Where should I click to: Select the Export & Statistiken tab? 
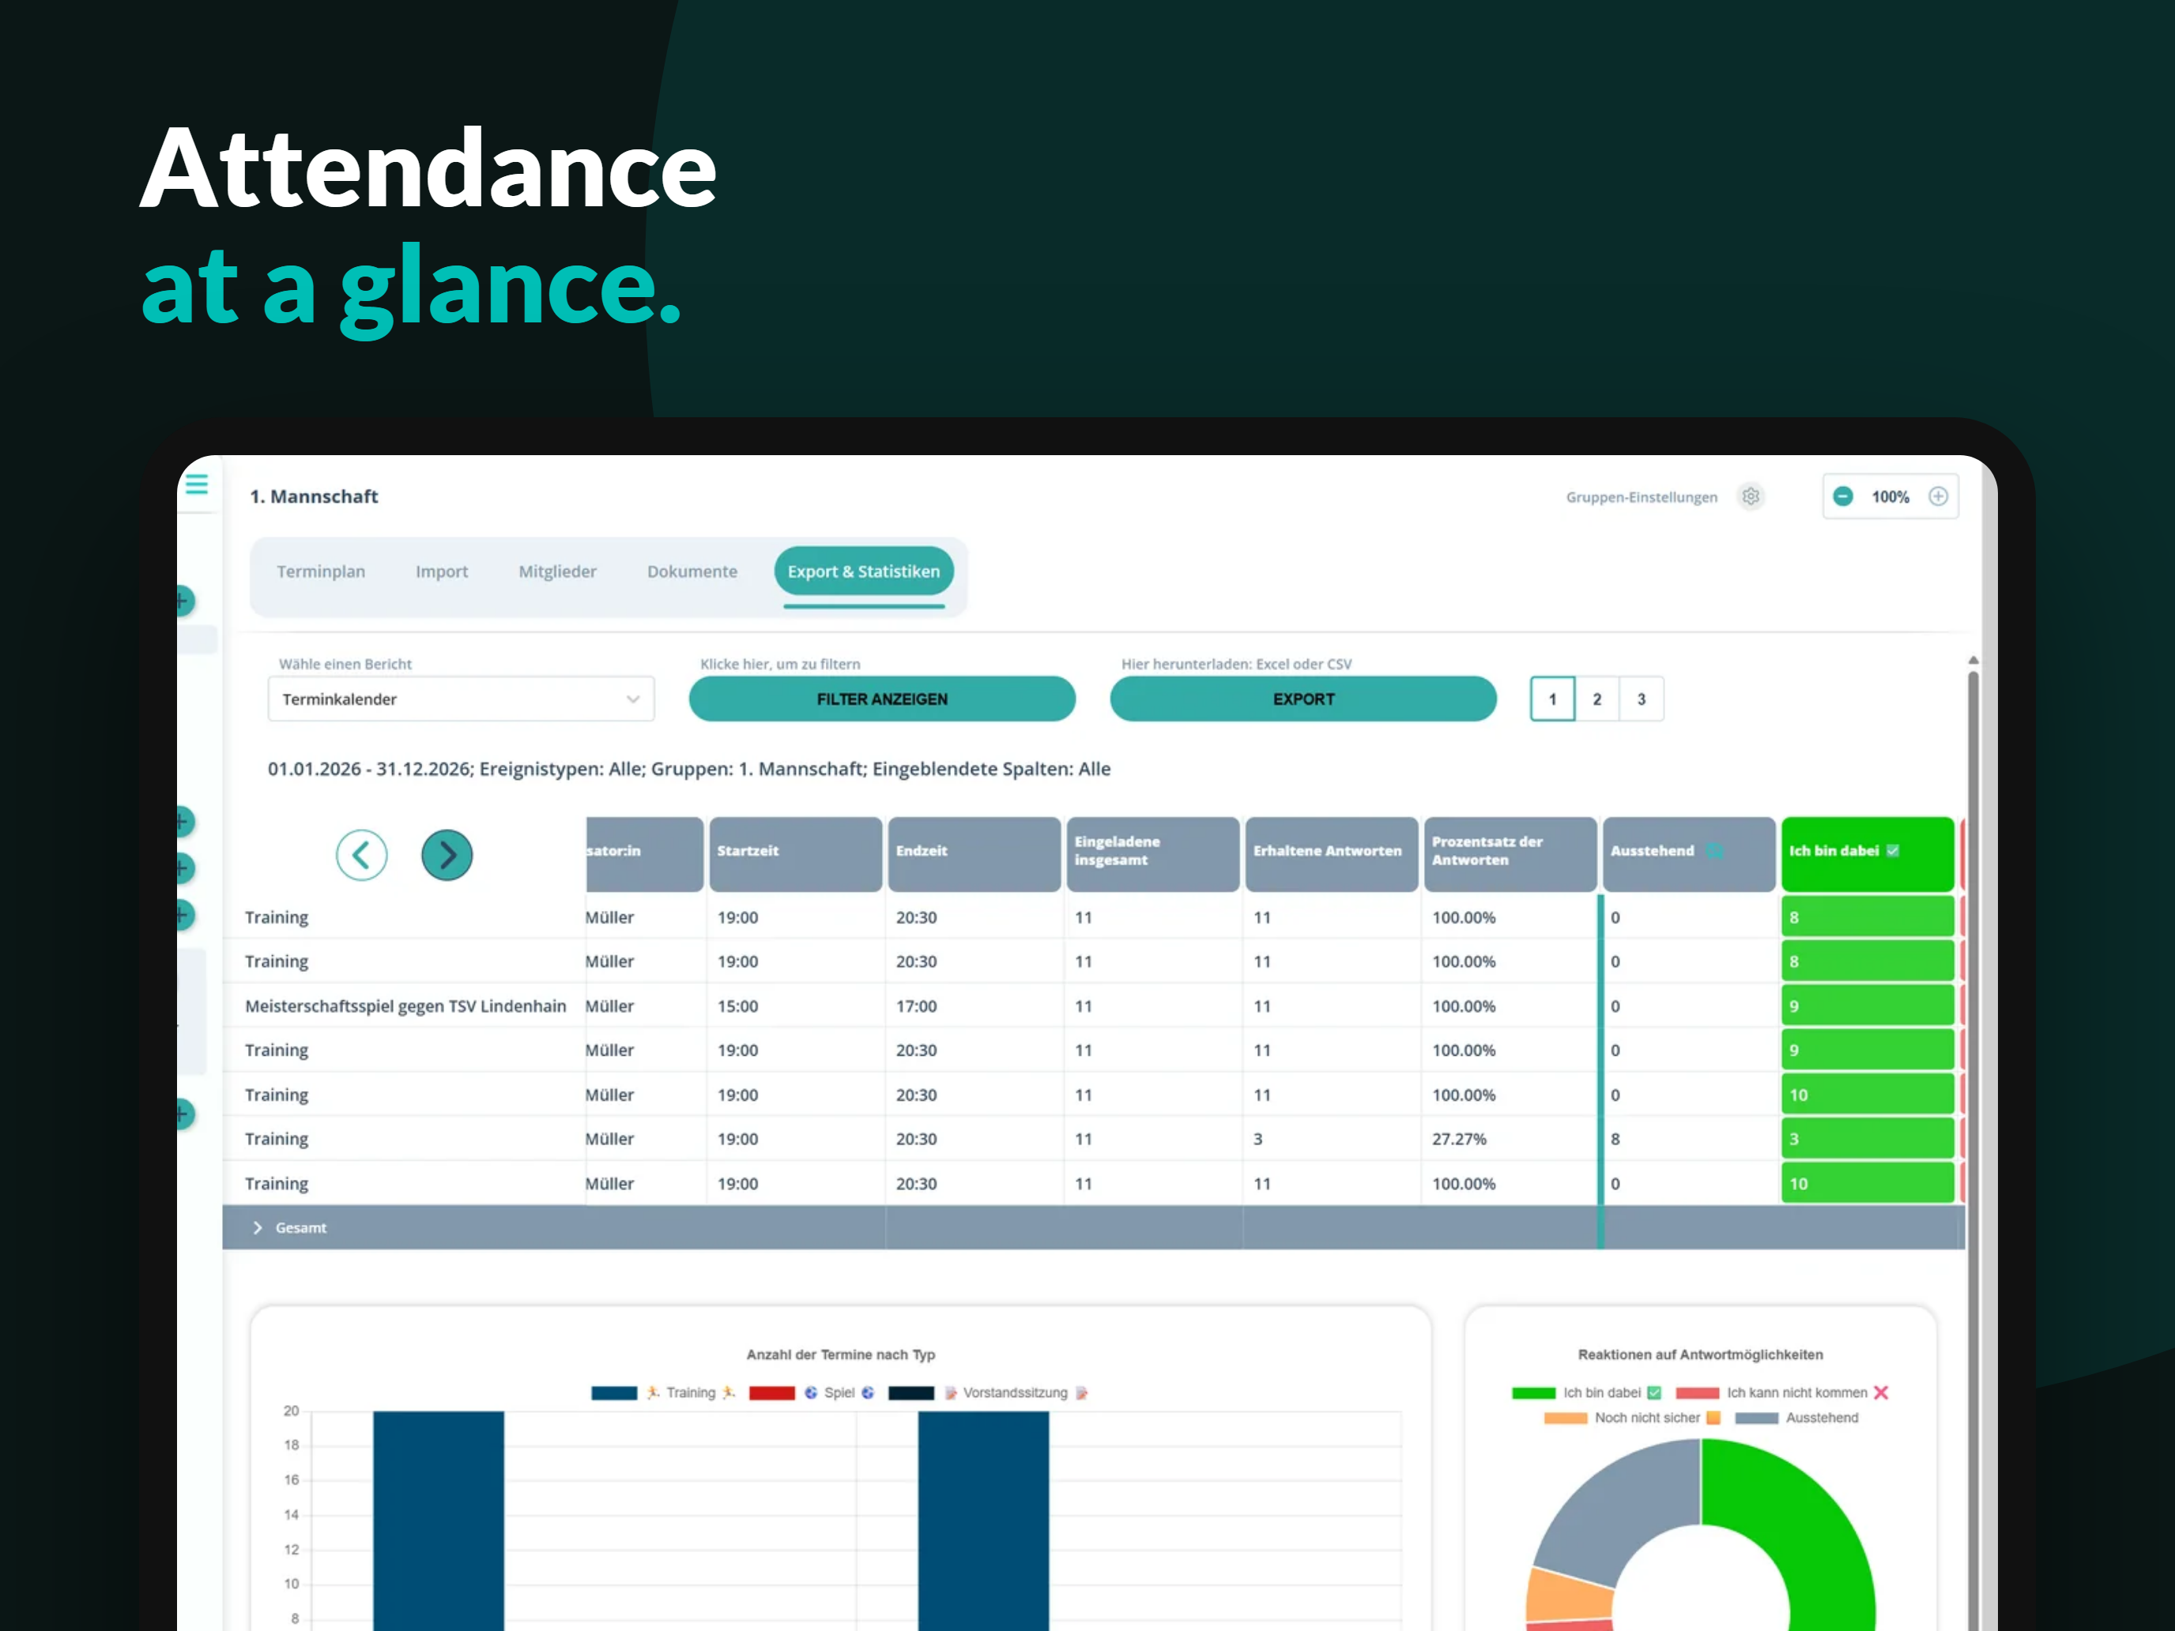863,571
